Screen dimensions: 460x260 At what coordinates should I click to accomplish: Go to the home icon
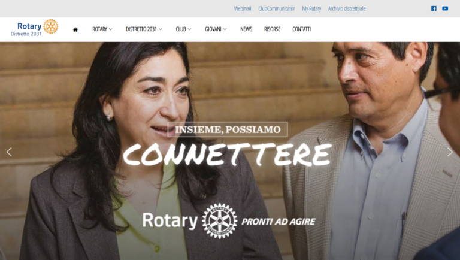pyautogui.click(x=75, y=29)
